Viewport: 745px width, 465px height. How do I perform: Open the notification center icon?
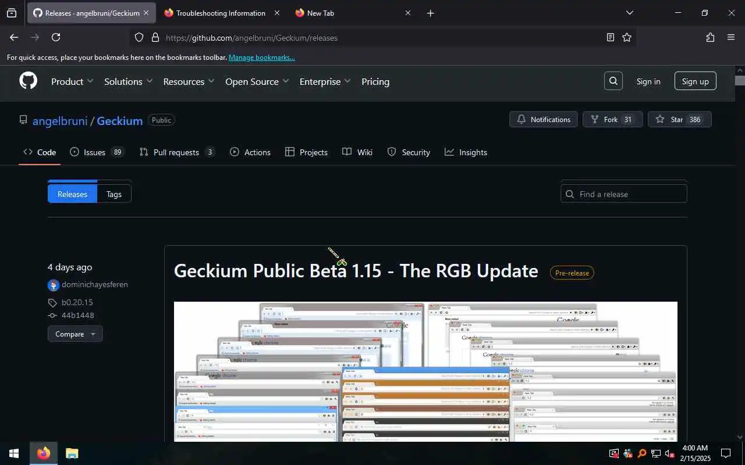(726, 453)
